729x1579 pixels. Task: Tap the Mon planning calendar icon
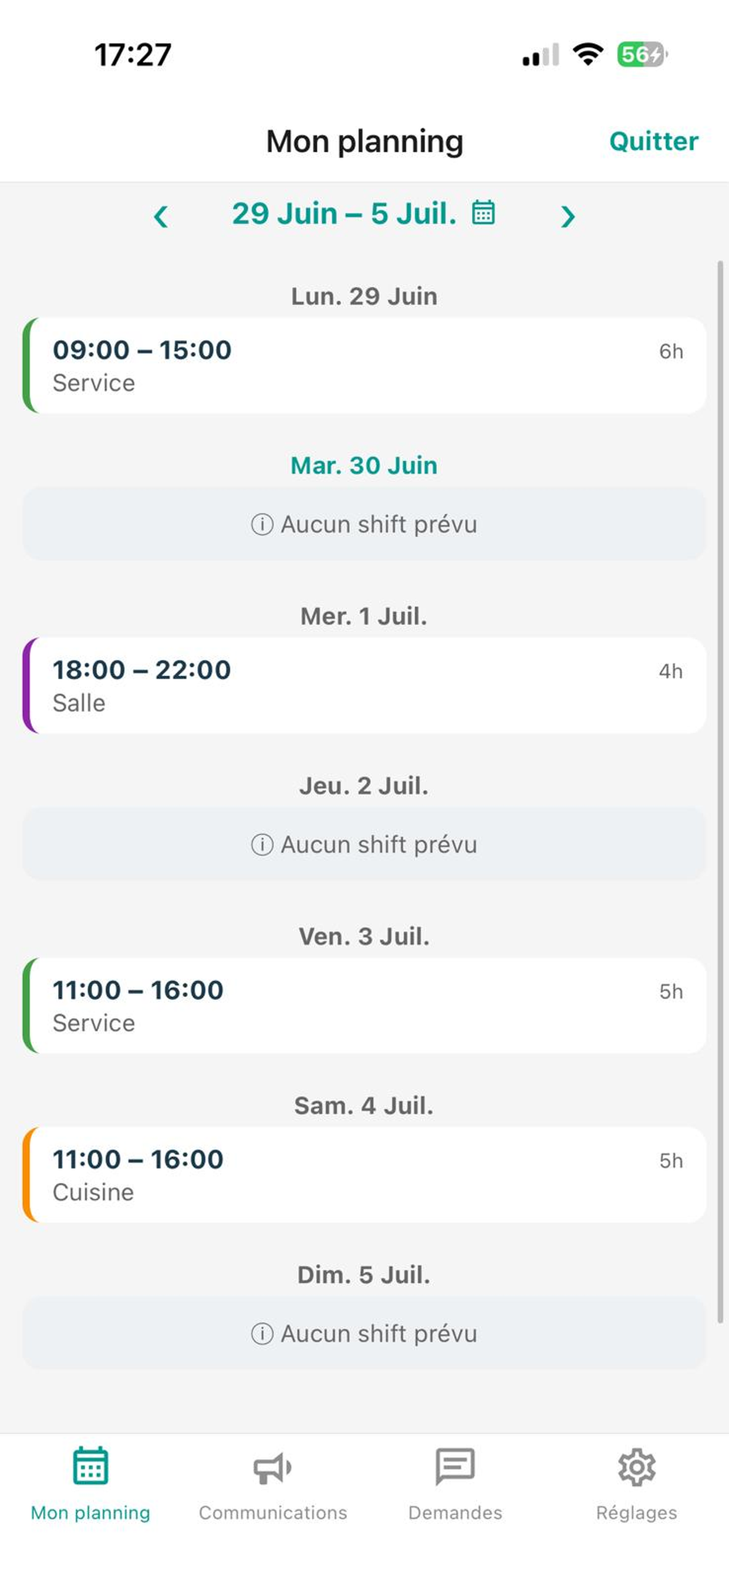(x=90, y=1466)
